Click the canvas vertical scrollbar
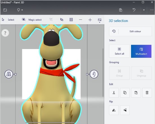The width and height of the screenshot is (155, 124). pos(103,72)
